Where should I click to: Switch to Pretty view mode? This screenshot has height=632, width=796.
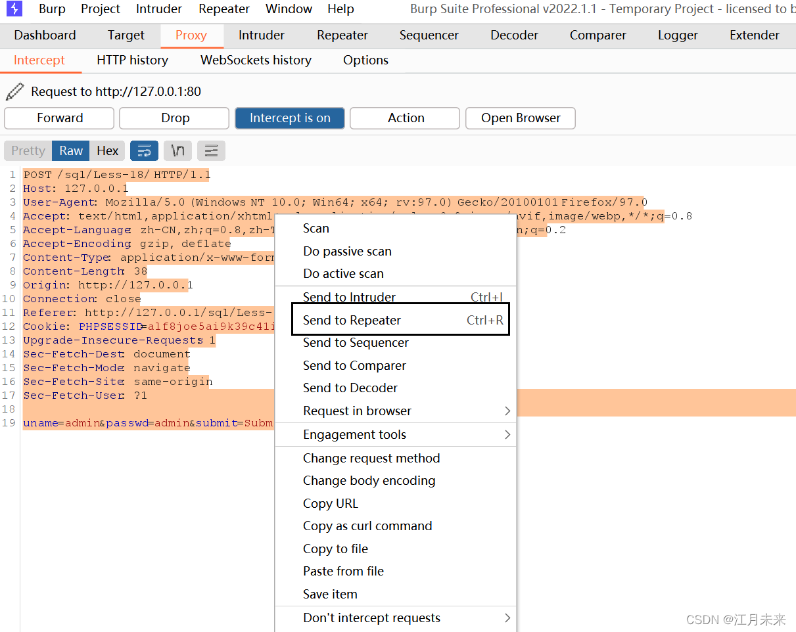pos(28,150)
